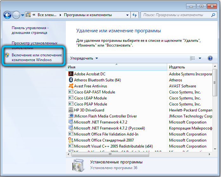Click the Visual C++ 2005 Redistributable icon
Viewport: 221px width, 177px height.
coord(71,146)
